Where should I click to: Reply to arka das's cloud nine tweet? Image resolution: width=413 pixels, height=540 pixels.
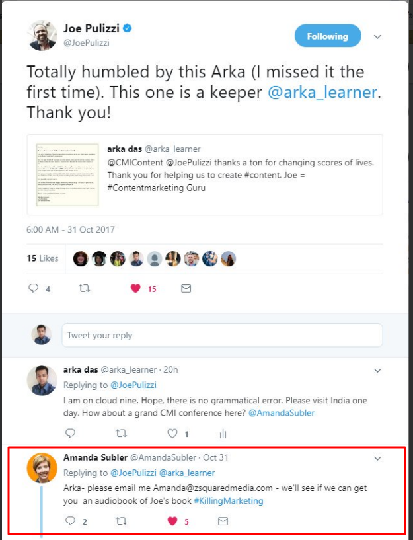tap(71, 434)
